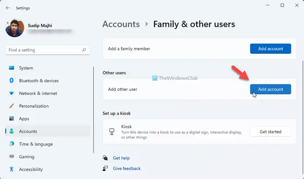Image resolution: width=304 pixels, height=179 pixels.
Task: Click the Bluetooth & devices icon
Action: click(11, 80)
